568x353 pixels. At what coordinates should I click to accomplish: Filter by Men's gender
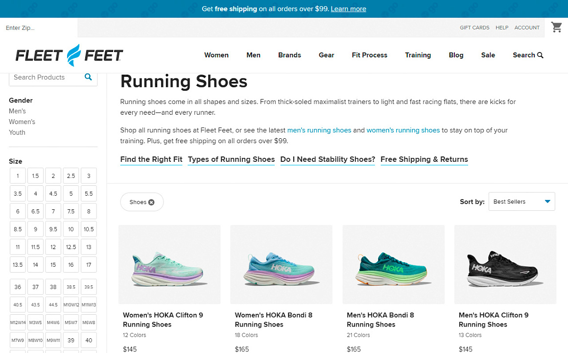18,111
